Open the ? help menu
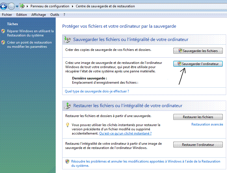The image size is (227, 173). coord(64,15)
